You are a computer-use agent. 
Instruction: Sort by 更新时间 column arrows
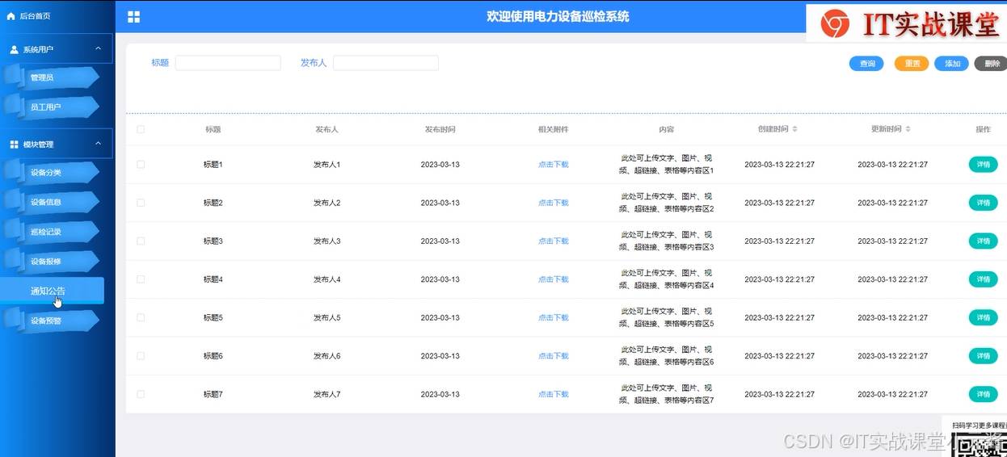coord(908,129)
